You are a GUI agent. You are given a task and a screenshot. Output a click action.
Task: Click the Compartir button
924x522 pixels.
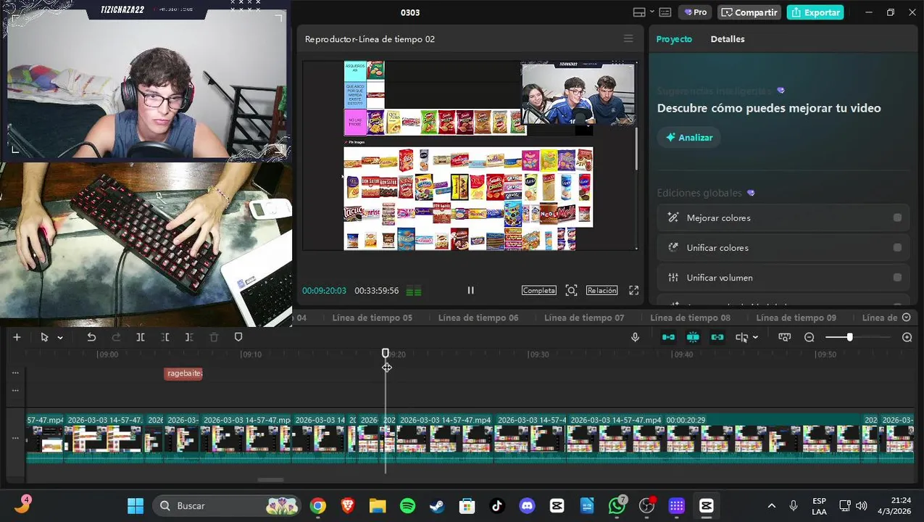(749, 12)
